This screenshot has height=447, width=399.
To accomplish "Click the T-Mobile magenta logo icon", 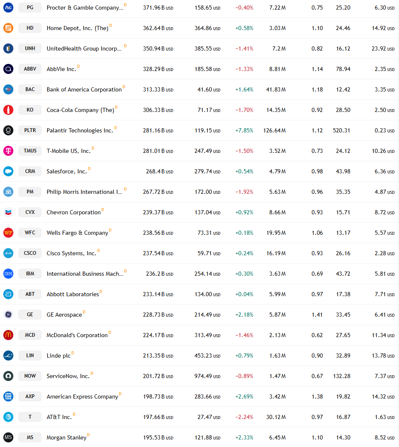I will point(8,151).
